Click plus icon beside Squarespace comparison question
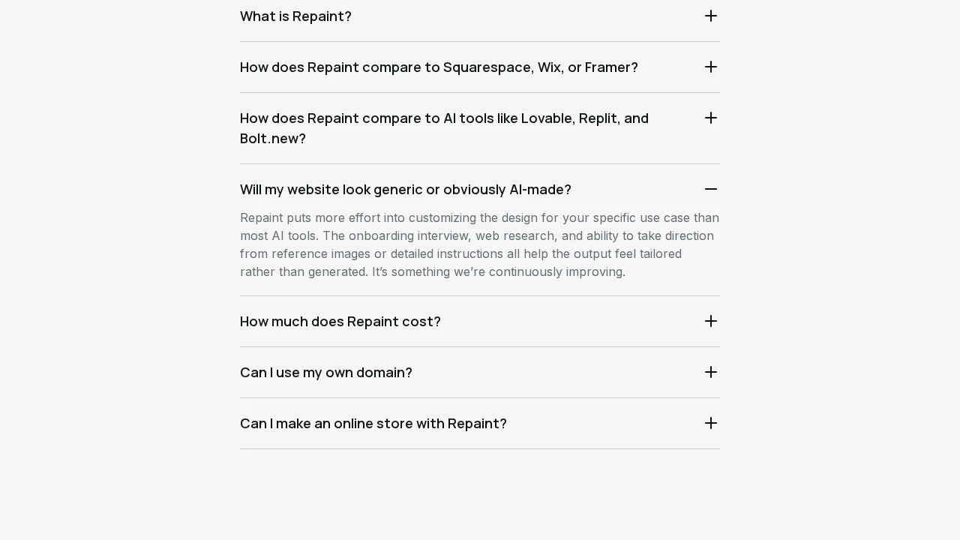The height and width of the screenshot is (540, 960). coord(711,67)
